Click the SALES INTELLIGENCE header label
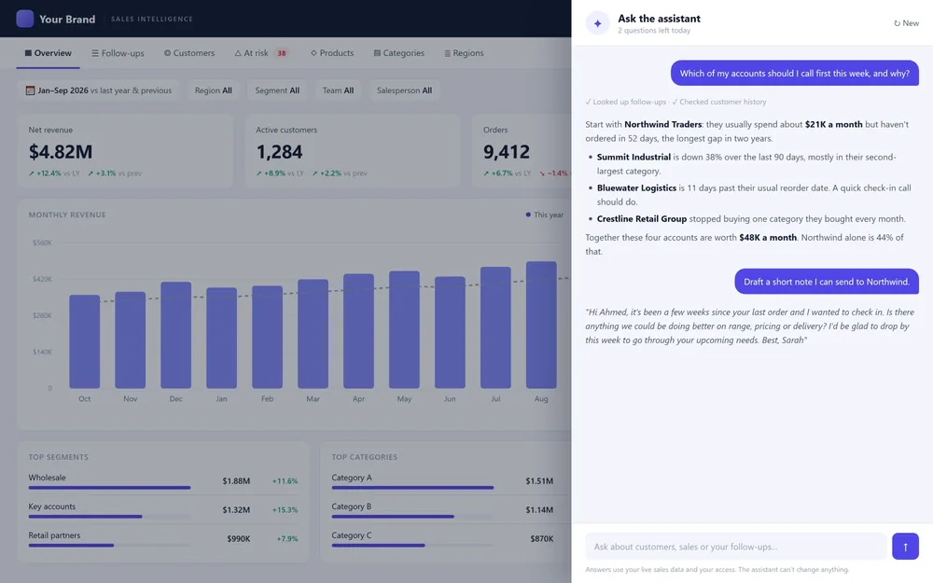 coord(152,19)
